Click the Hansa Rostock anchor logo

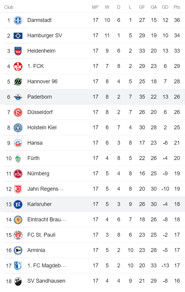coord(18,143)
